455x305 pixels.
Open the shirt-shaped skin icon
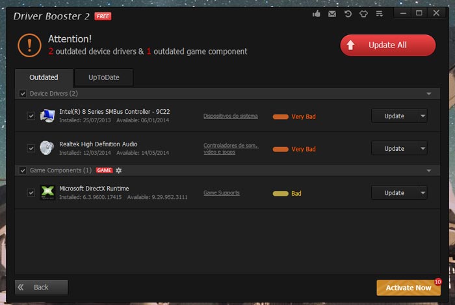click(363, 14)
